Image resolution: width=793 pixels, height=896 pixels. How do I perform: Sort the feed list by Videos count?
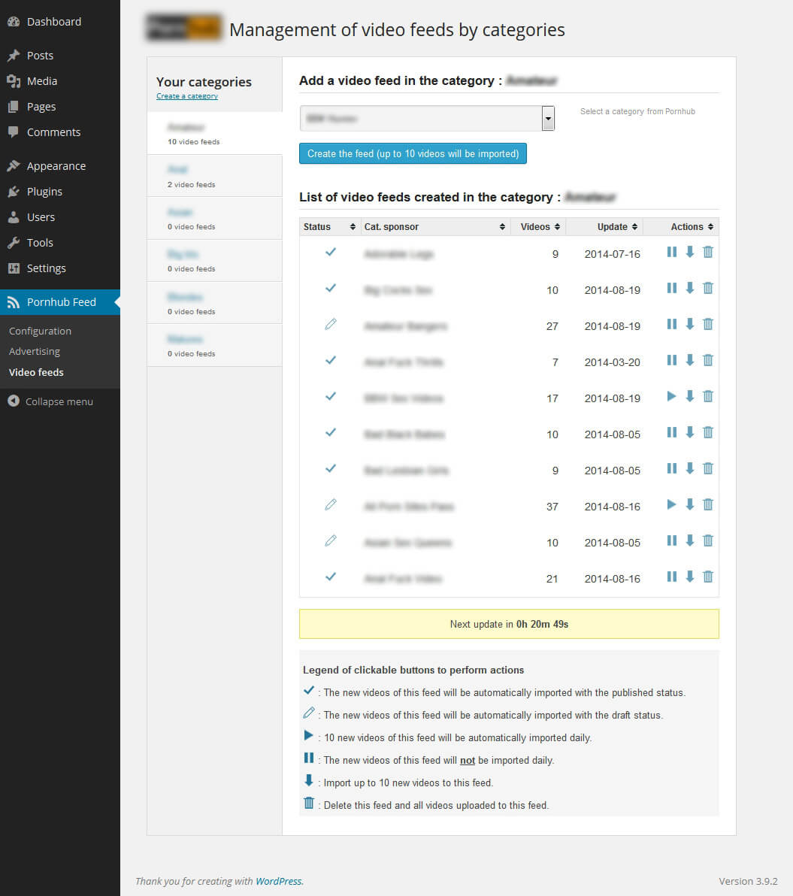[x=538, y=227]
